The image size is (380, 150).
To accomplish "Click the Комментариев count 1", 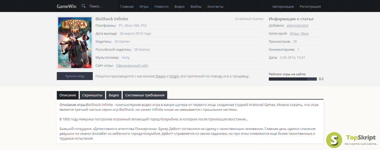I will point(298,49).
